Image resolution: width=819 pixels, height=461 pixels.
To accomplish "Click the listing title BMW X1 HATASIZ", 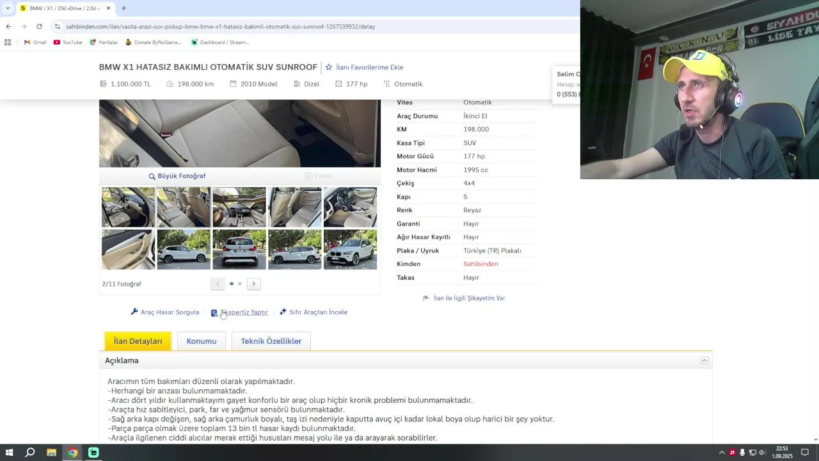I will [208, 67].
